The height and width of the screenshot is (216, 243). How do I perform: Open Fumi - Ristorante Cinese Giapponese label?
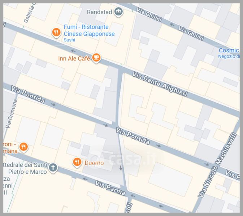pos(89,31)
